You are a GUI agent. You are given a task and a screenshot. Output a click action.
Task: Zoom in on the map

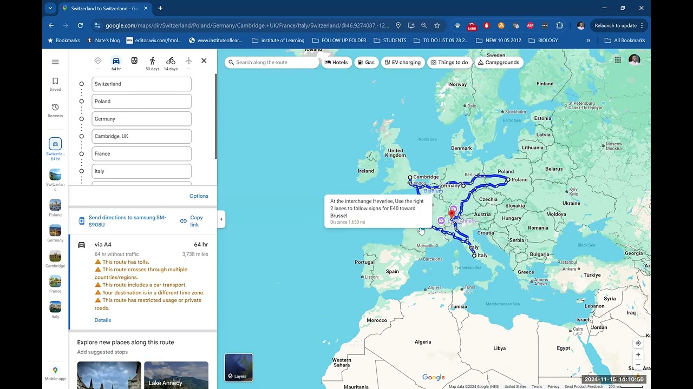[638, 354]
